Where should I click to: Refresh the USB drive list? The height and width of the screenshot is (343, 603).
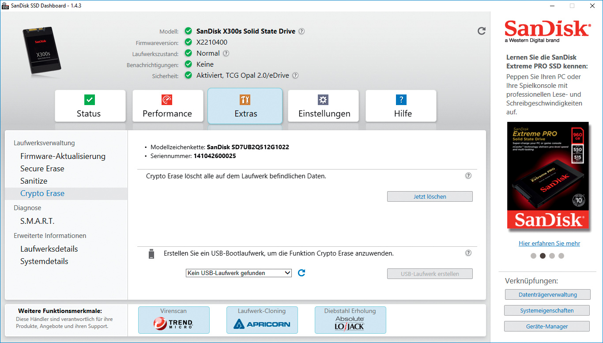coord(301,273)
